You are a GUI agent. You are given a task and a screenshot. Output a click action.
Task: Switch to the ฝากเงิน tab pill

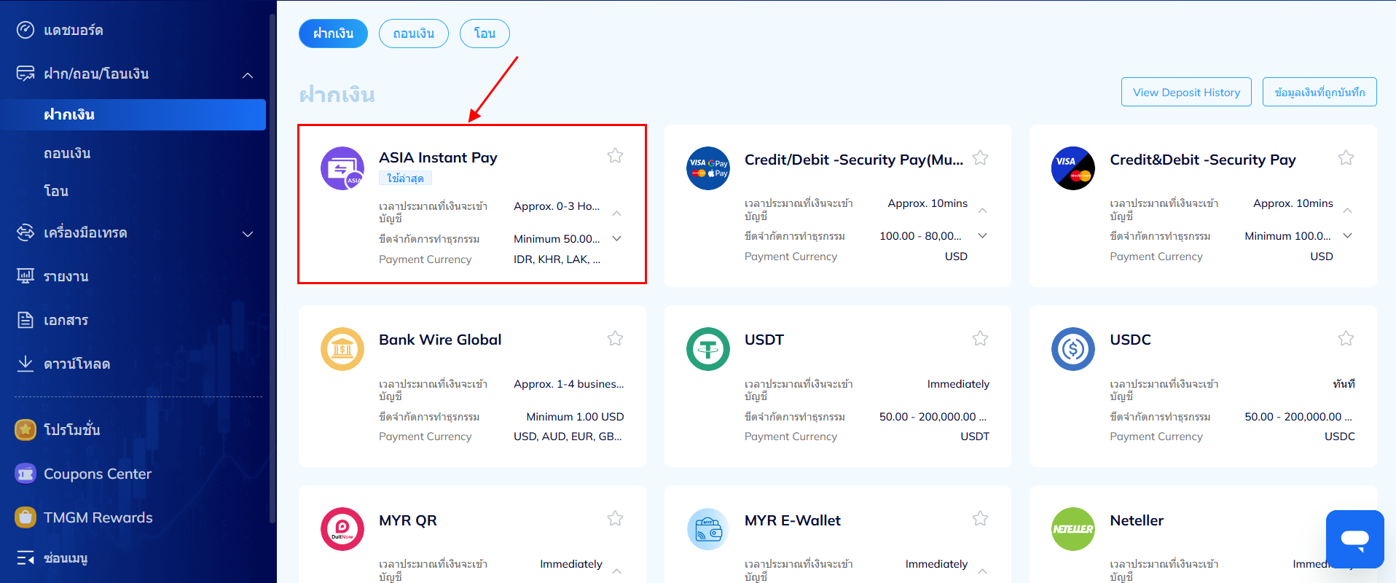coord(333,34)
